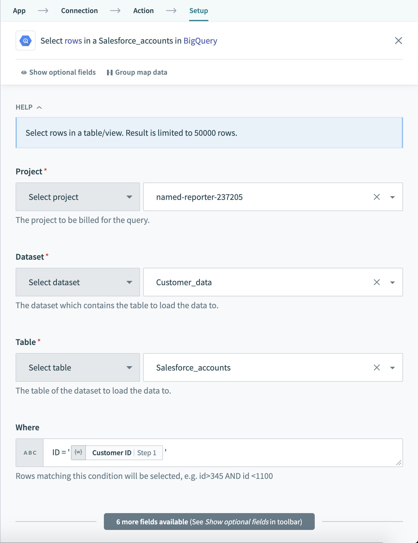Toggle Show optional fields
Image resolution: width=418 pixels, height=543 pixels.
58,72
